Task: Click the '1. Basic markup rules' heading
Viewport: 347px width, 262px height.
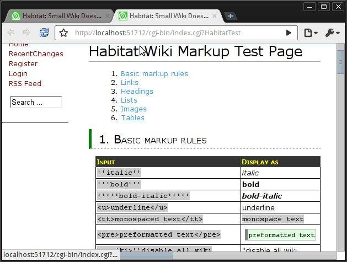Action: pyautogui.click(x=153, y=140)
